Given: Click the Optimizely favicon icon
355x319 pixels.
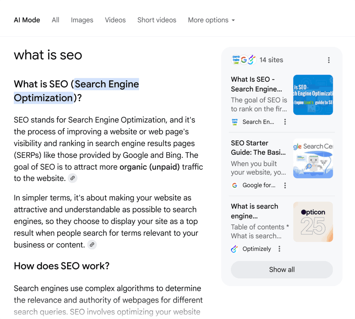Looking at the screenshot, I should pos(235,249).
